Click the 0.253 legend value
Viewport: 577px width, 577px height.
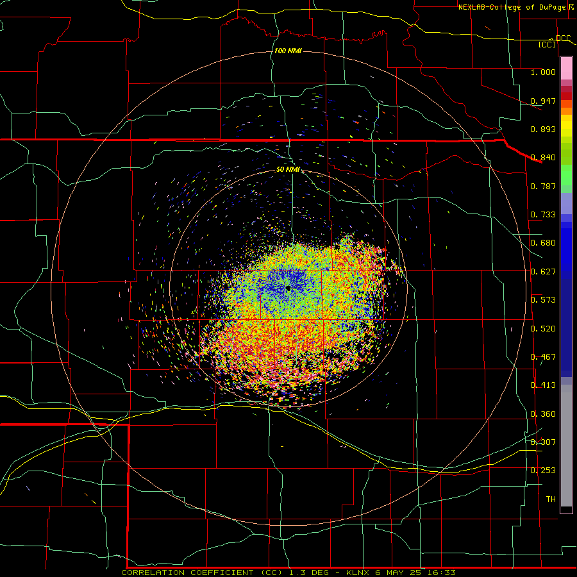(x=543, y=471)
